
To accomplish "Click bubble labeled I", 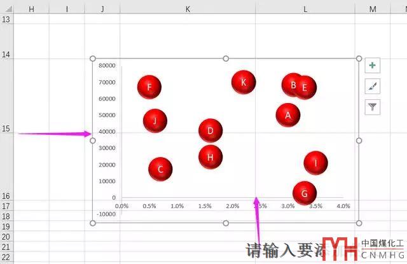I will [x=315, y=163].
